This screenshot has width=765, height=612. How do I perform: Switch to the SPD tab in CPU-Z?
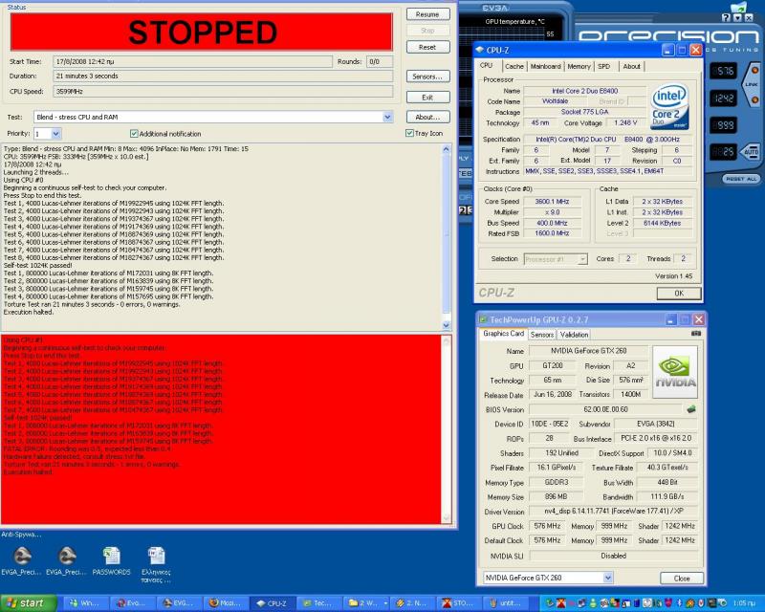pos(604,66)
